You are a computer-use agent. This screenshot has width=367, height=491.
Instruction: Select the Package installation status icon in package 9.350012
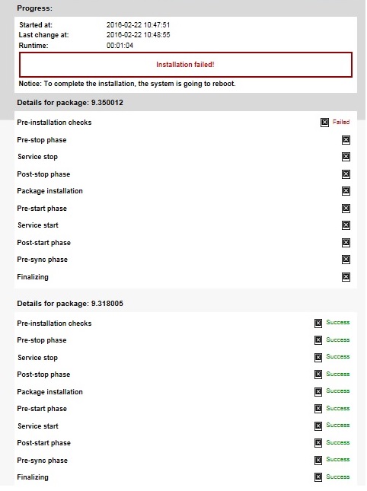pyautogui.click(x=346, y=191)
